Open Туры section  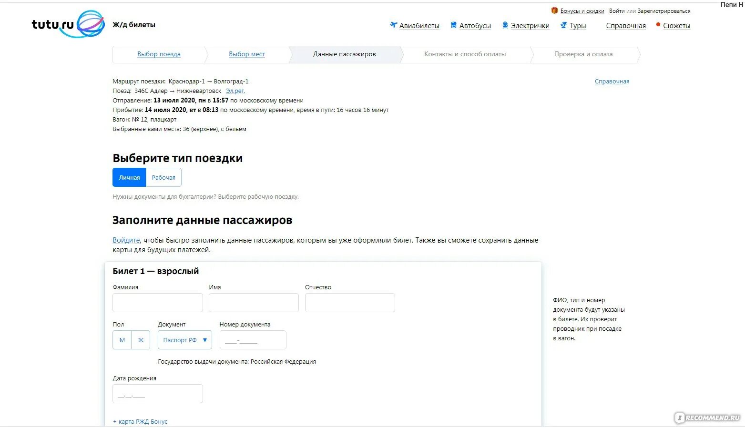pos(578,26)
